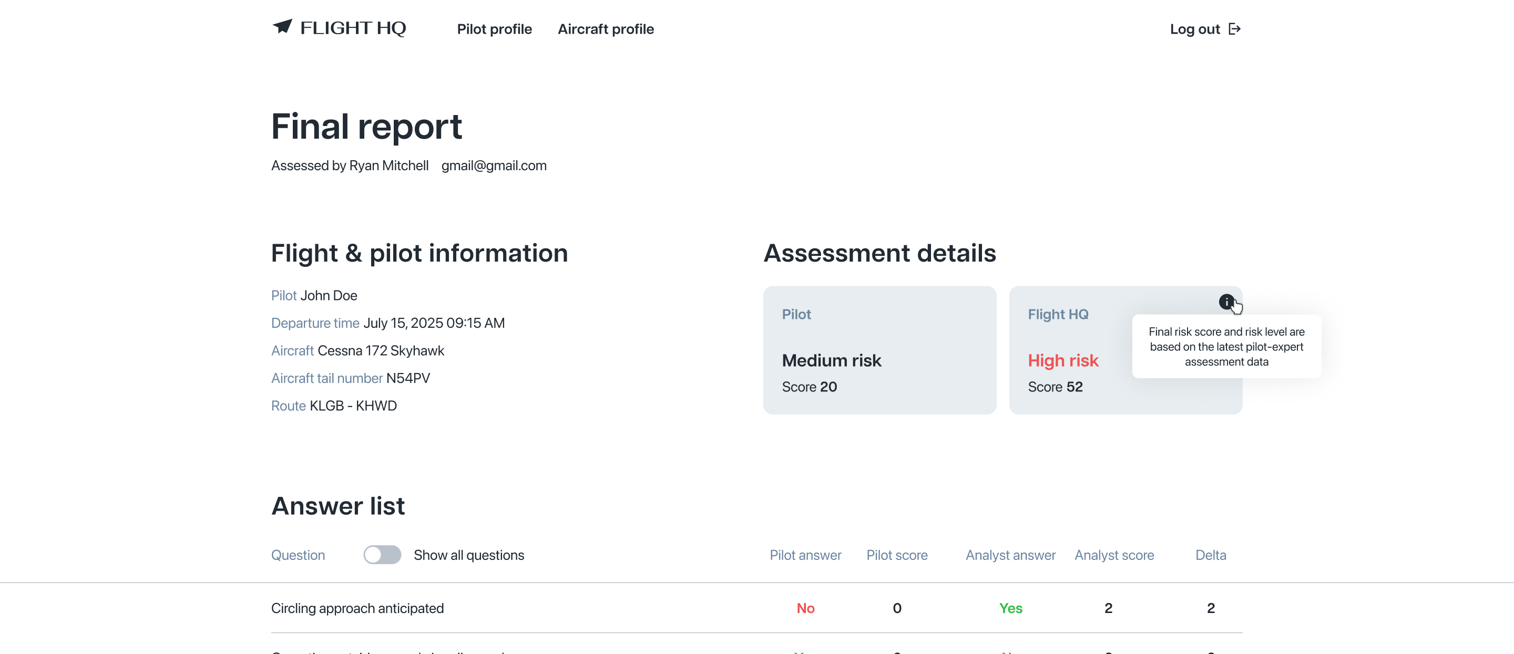Click the Yes analyst answer in the first row
The height and width of the screenshot is (654, 1514).
coord(1010,608)
